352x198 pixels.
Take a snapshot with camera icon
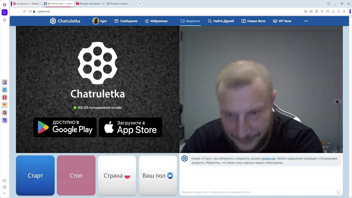(311, 12)
